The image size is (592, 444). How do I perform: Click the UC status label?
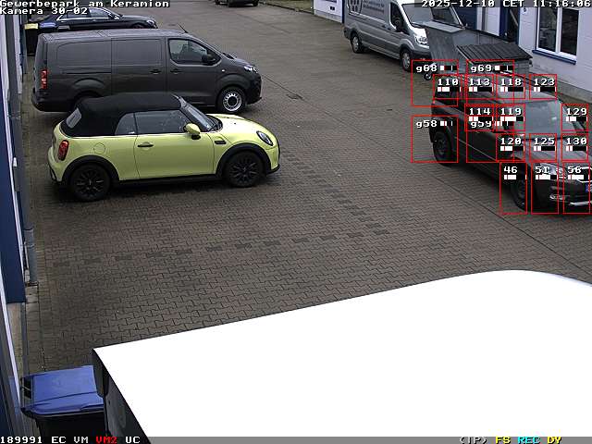132,439
